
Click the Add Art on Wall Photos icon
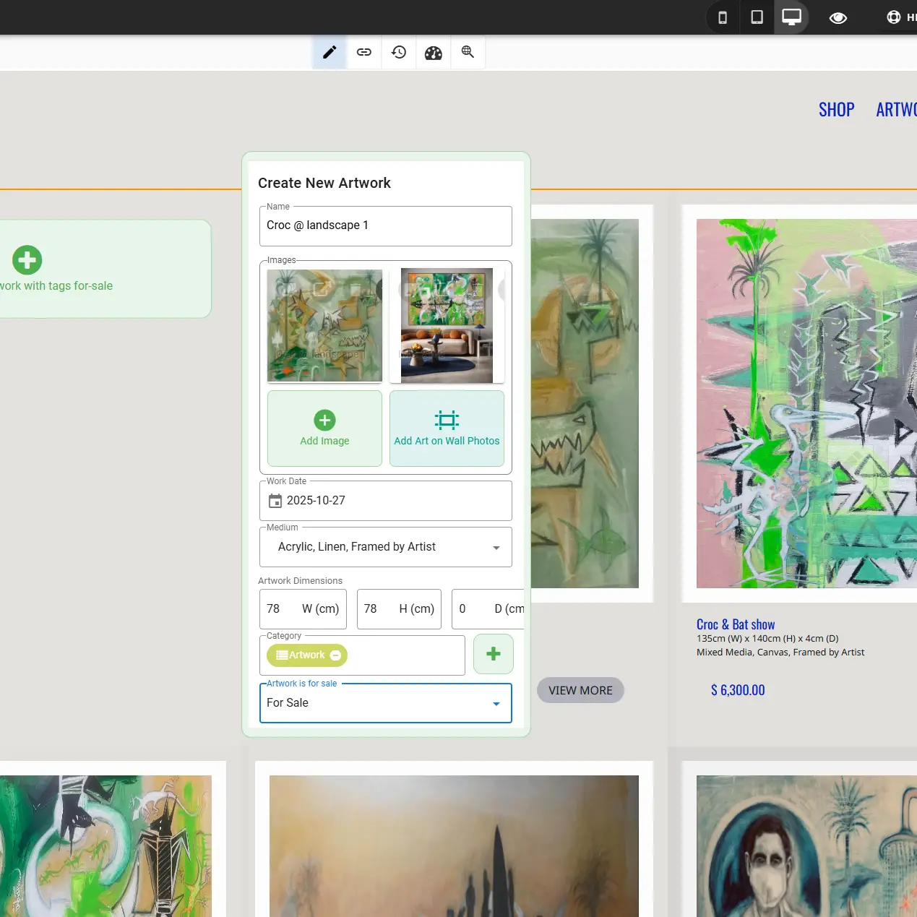point(447,420)
